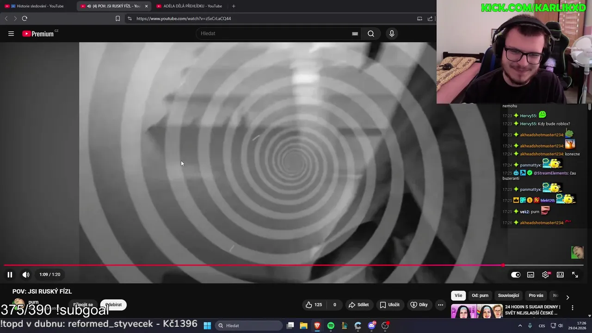
Task: Open the YouTube hamburger guide menu
Action: click(11, 33)
